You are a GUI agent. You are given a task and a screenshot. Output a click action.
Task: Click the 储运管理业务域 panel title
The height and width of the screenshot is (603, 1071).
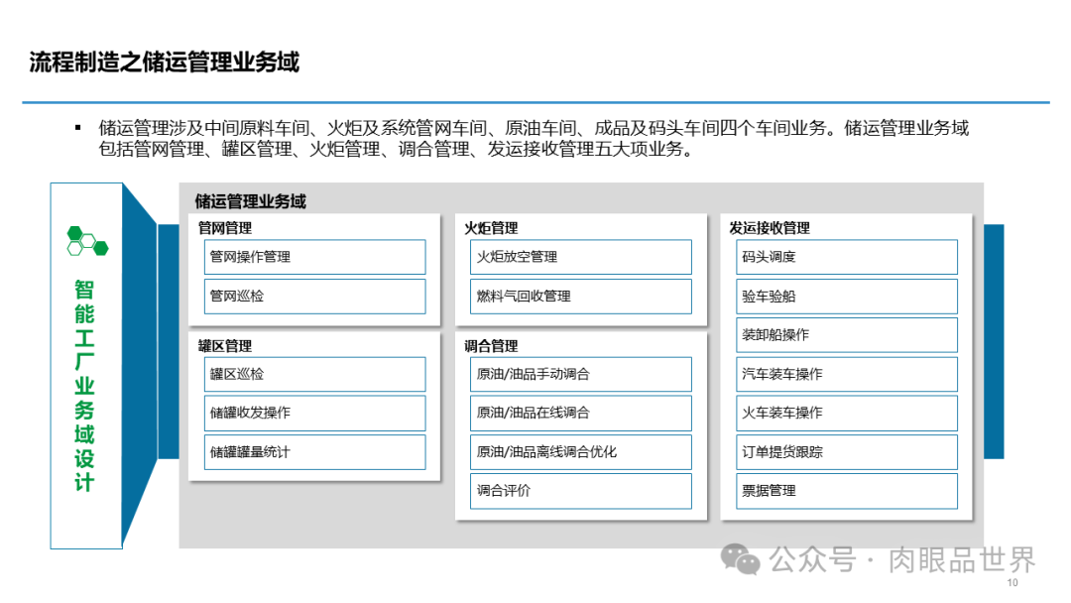pos(250,201)
